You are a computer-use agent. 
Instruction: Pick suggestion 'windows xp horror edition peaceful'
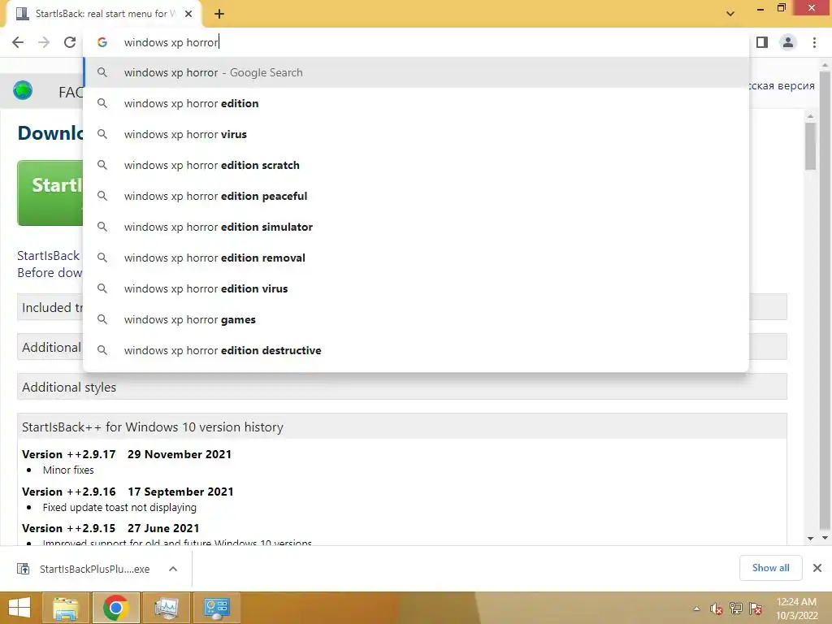pos(416,196)
